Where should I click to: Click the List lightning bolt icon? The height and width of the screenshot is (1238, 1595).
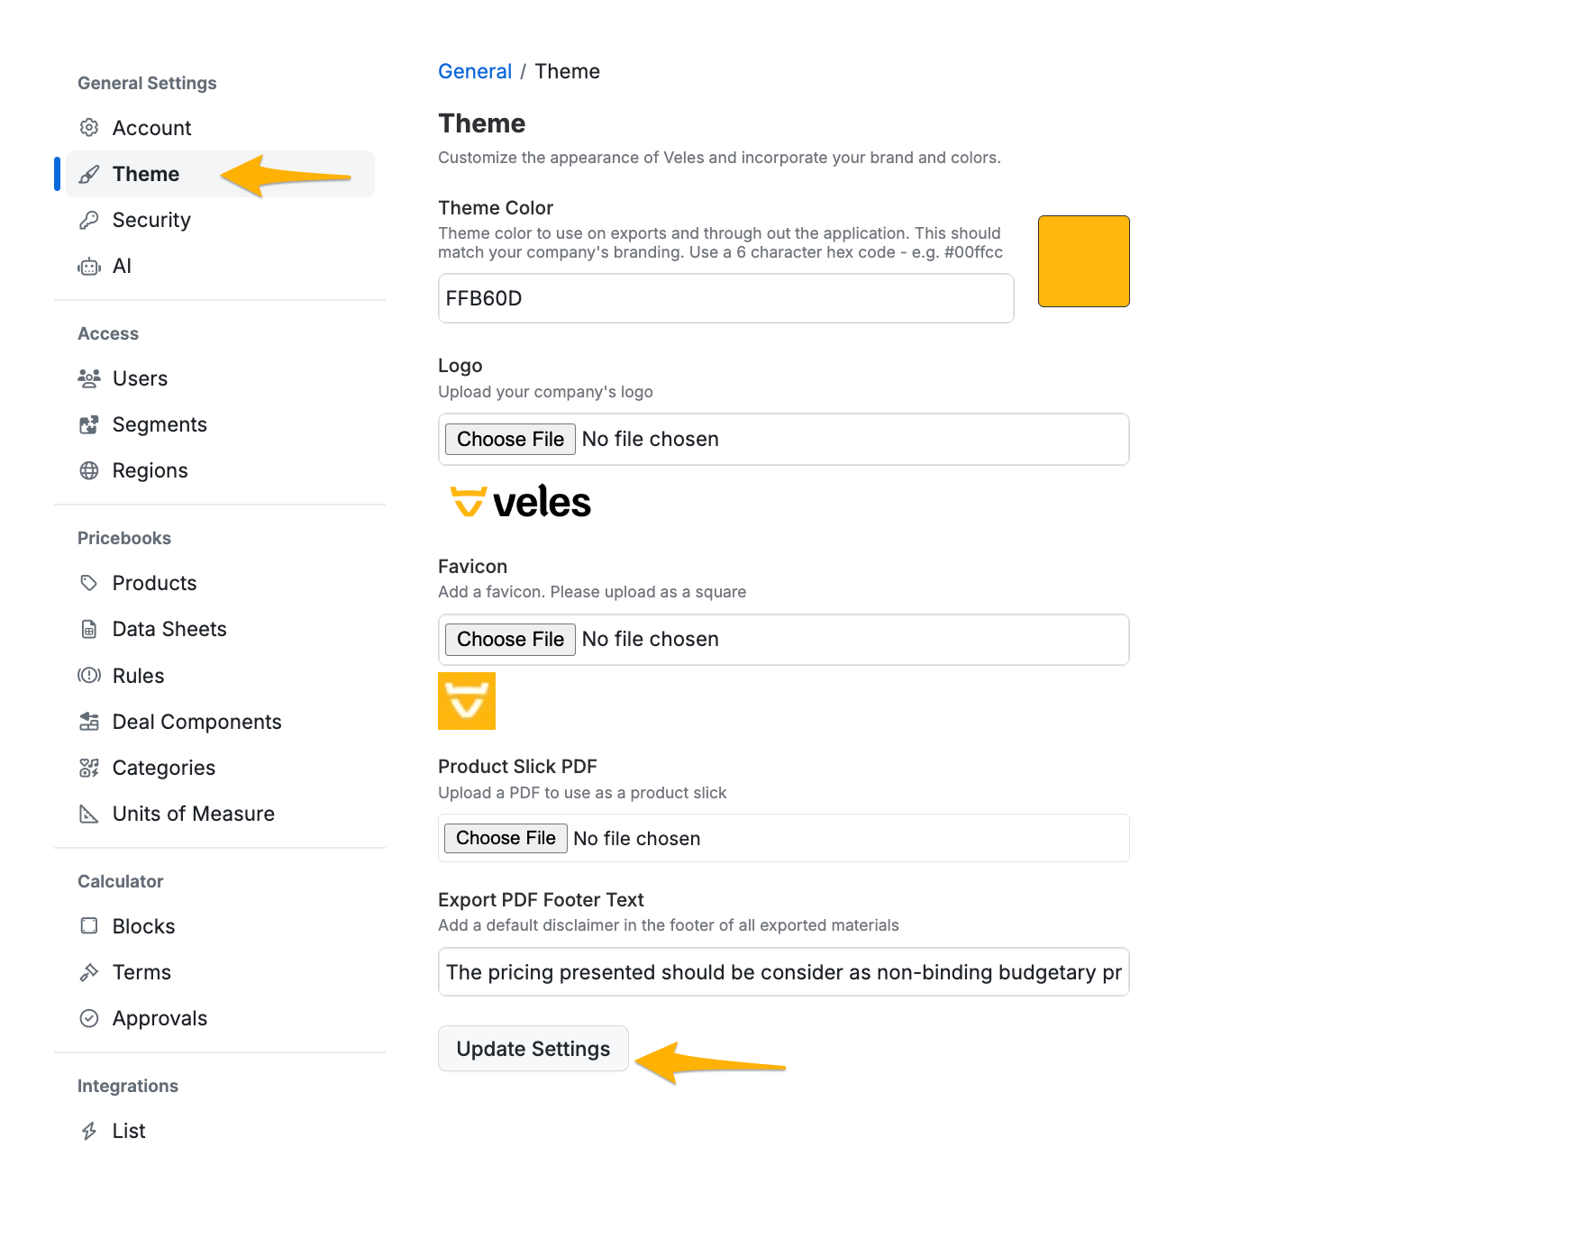(89, 1131)
